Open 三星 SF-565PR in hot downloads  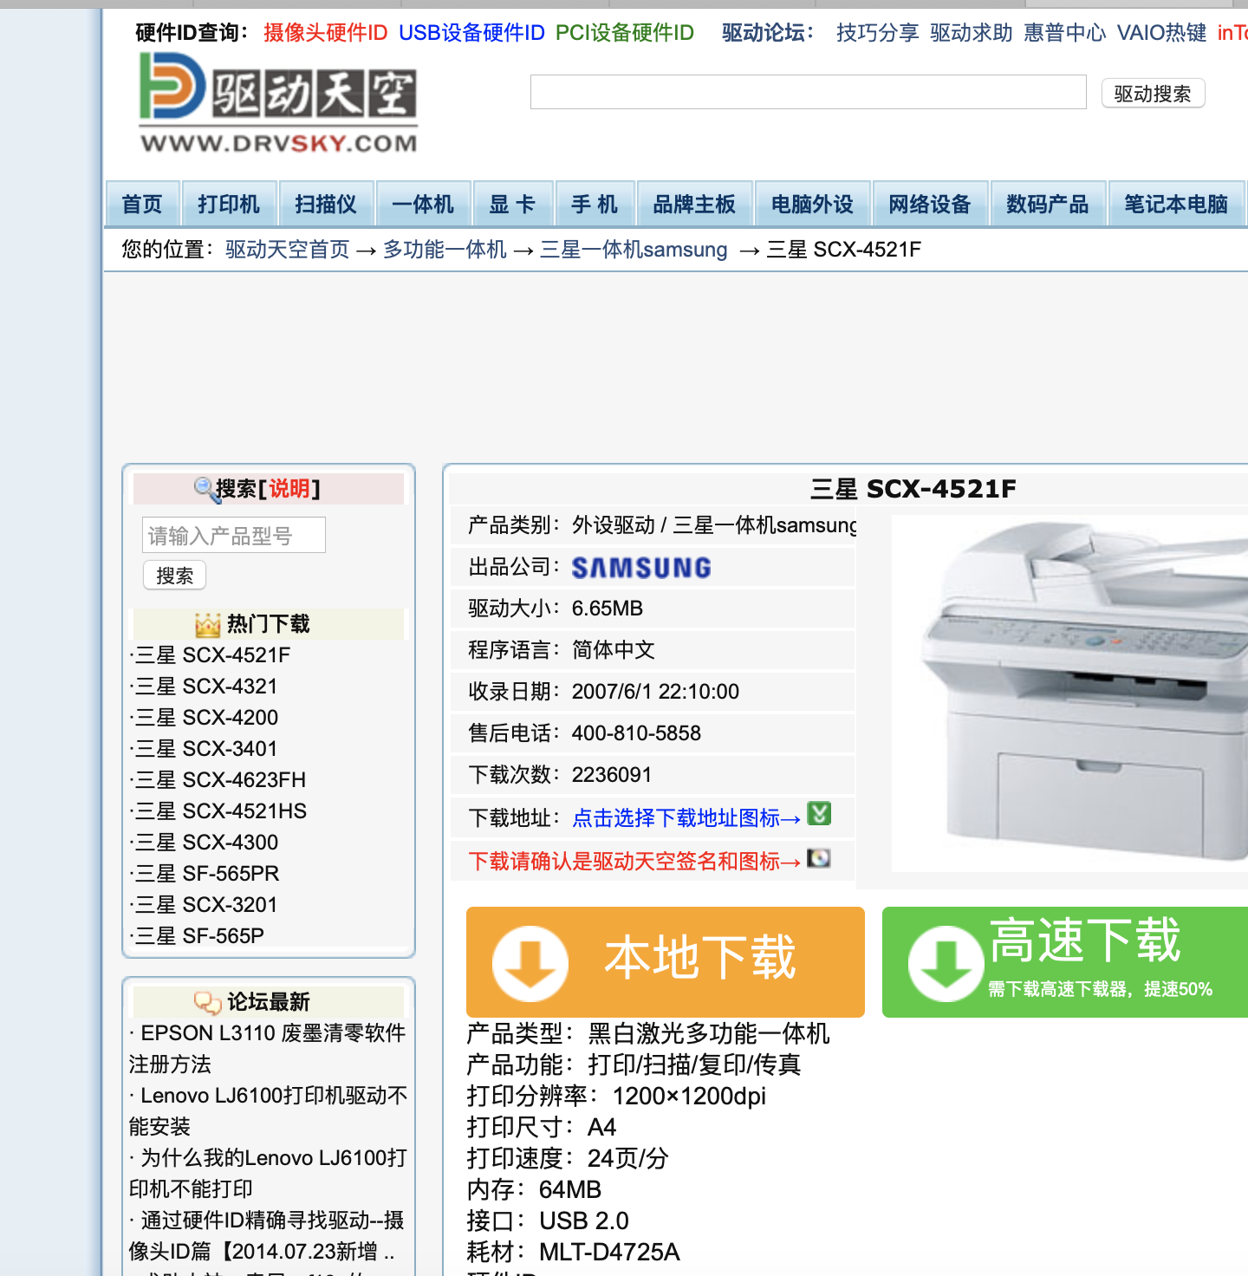[208, 873]
